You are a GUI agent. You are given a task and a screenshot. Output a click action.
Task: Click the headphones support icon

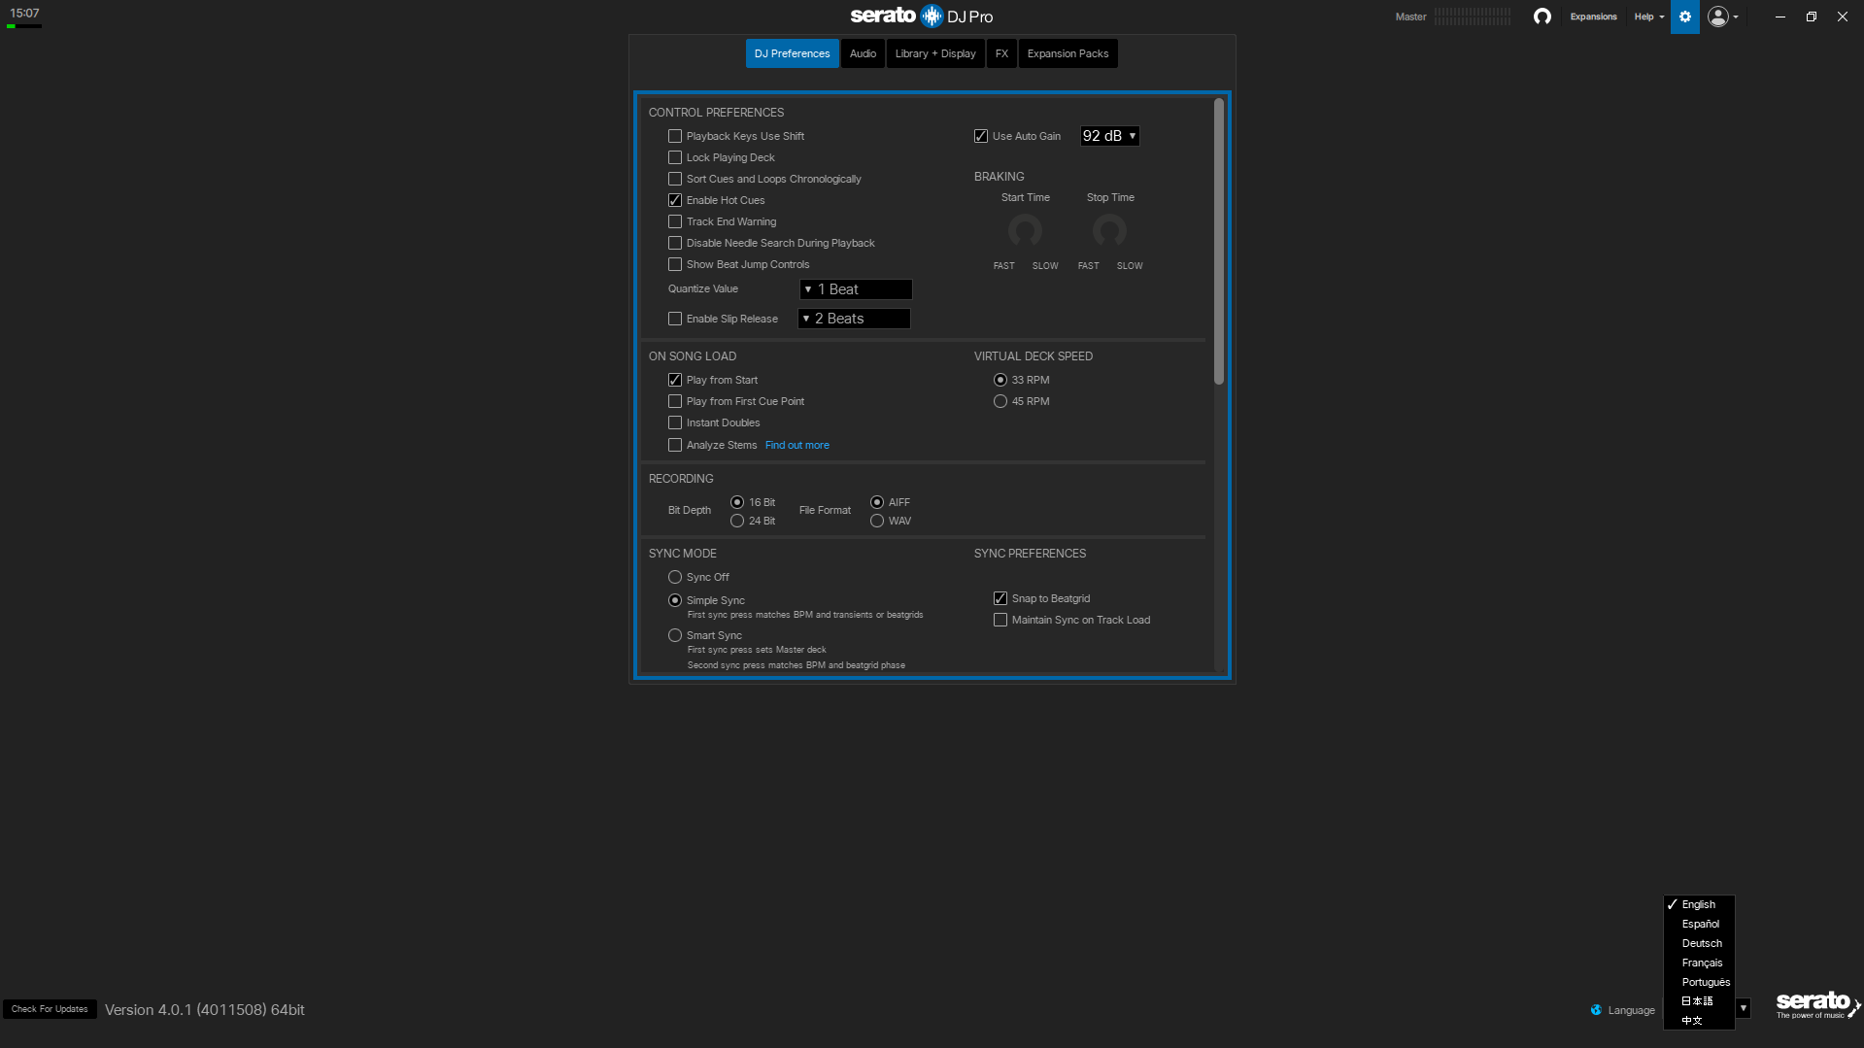click(1542, 17)
